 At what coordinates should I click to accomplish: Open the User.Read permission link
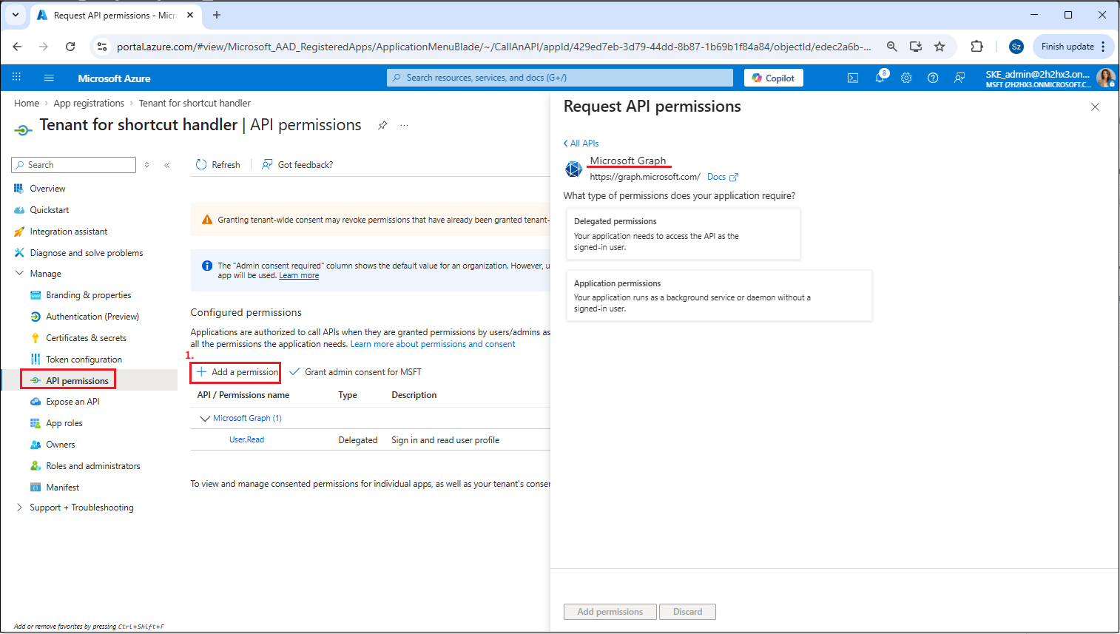[246, 440]
